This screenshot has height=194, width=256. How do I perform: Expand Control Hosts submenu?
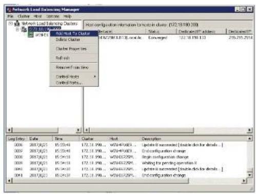point(74,77)
